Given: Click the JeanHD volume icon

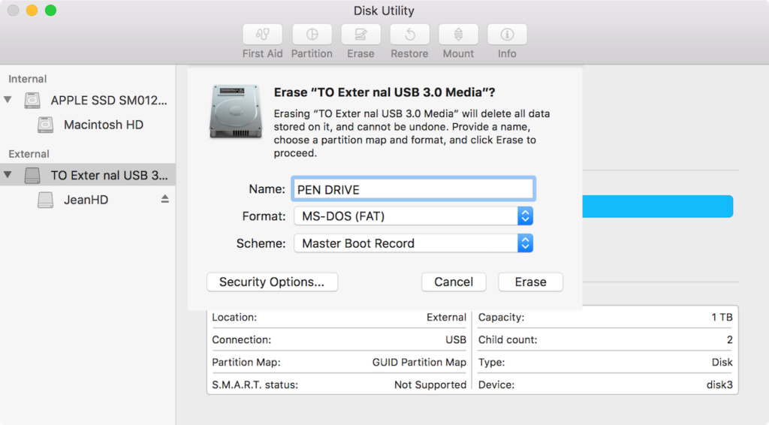Looking at the screenshot, I should (46, 200).
